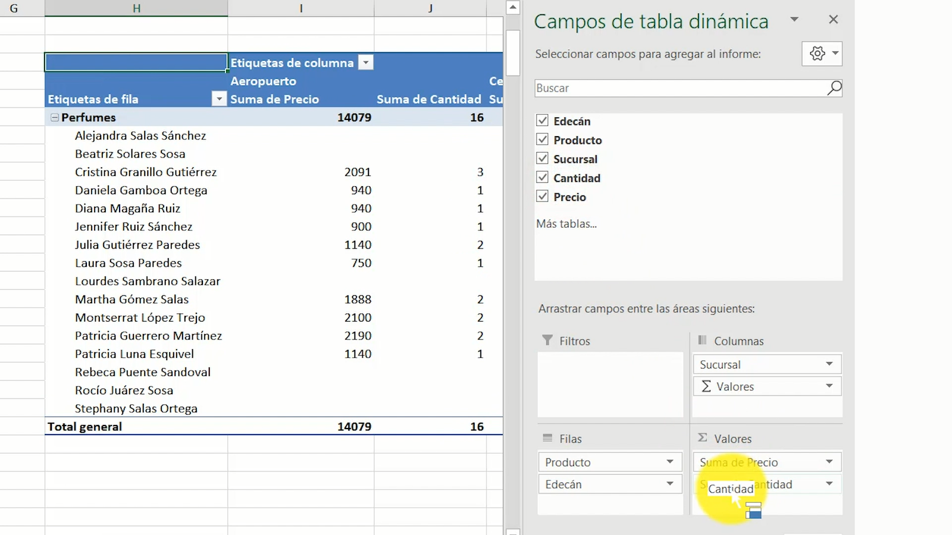Uncheck the Precio field checkbox
Screen dimensions: 952x535
(x=542, y=197)
